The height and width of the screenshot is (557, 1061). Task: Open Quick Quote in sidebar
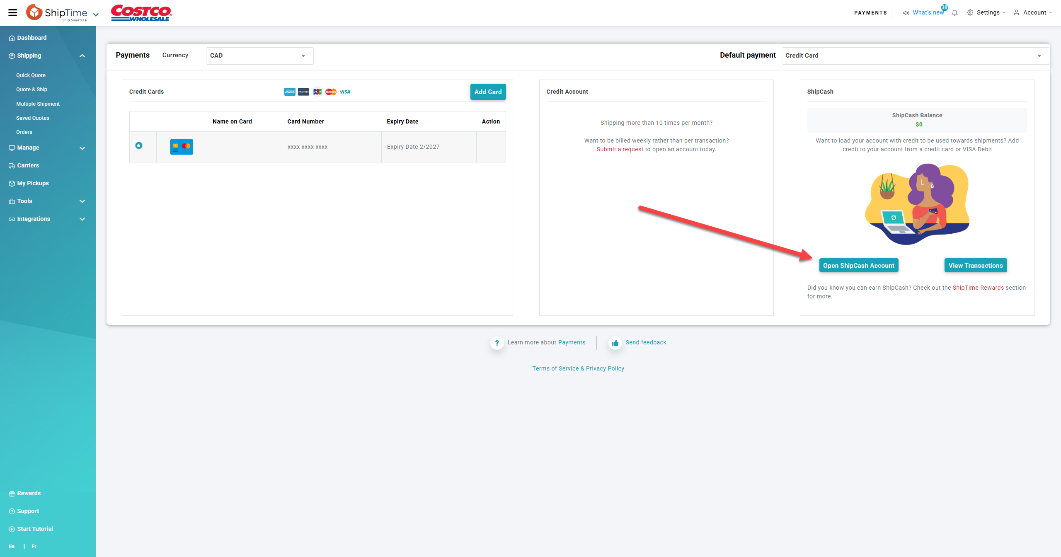tap(31, 75)
